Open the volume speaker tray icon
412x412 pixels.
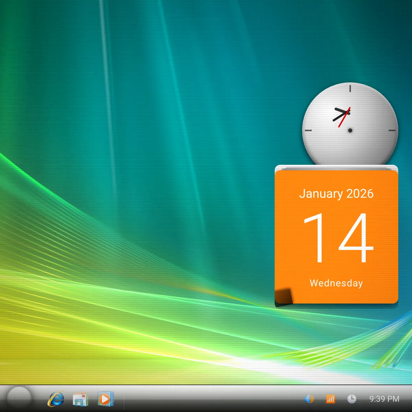click(x=309, y=399)
